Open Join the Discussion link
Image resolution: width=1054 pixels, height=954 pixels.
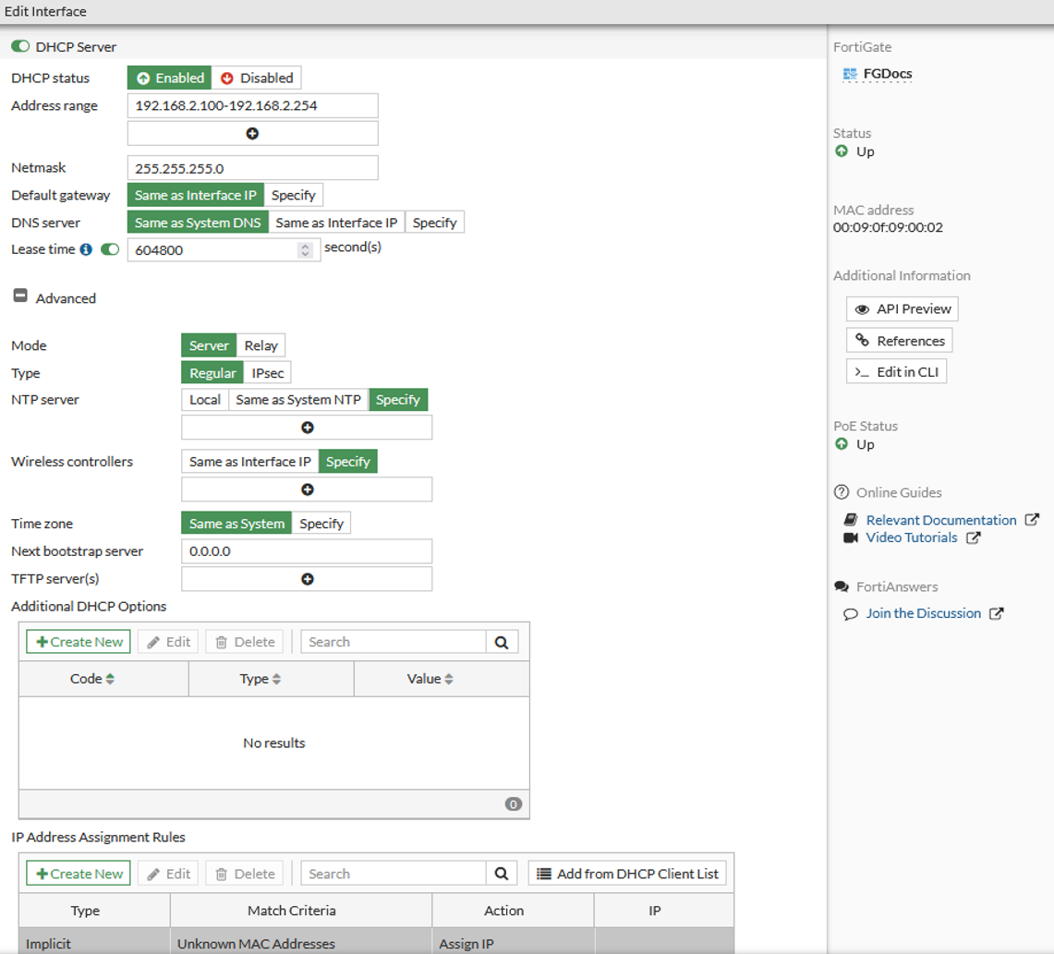(923, 613)
